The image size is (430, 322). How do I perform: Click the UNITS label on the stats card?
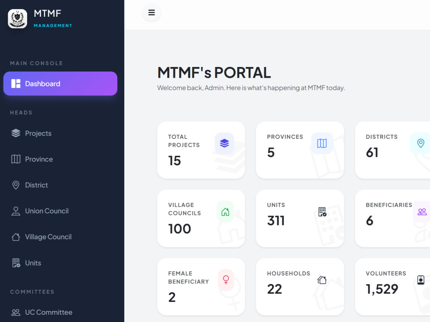point(276,205)
